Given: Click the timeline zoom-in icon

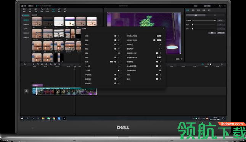Looking at the screenshot, I should (222, 64).
